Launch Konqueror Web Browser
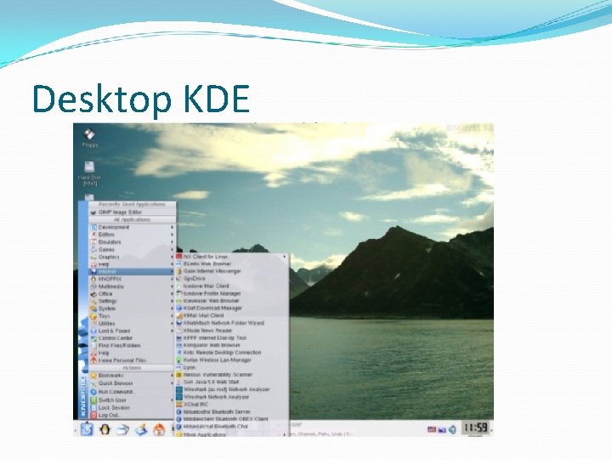 tap(232, 345)
